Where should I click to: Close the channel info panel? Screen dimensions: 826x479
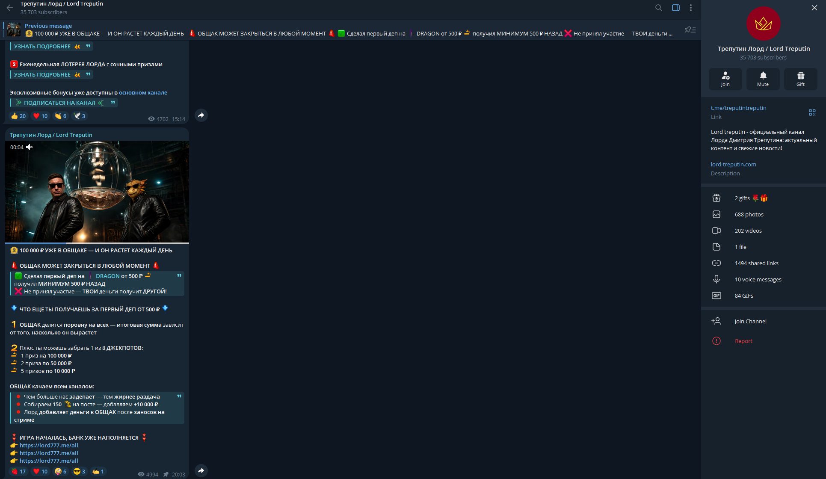(814, 8)
